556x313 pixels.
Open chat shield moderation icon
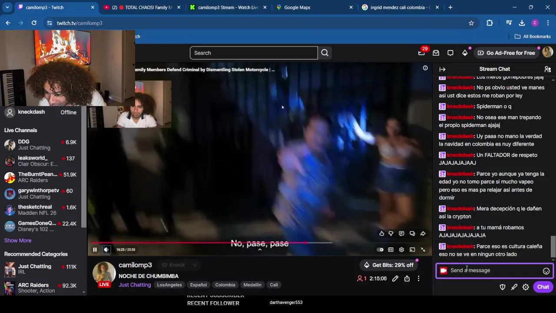pyautogui.click(x=503, y=287)
